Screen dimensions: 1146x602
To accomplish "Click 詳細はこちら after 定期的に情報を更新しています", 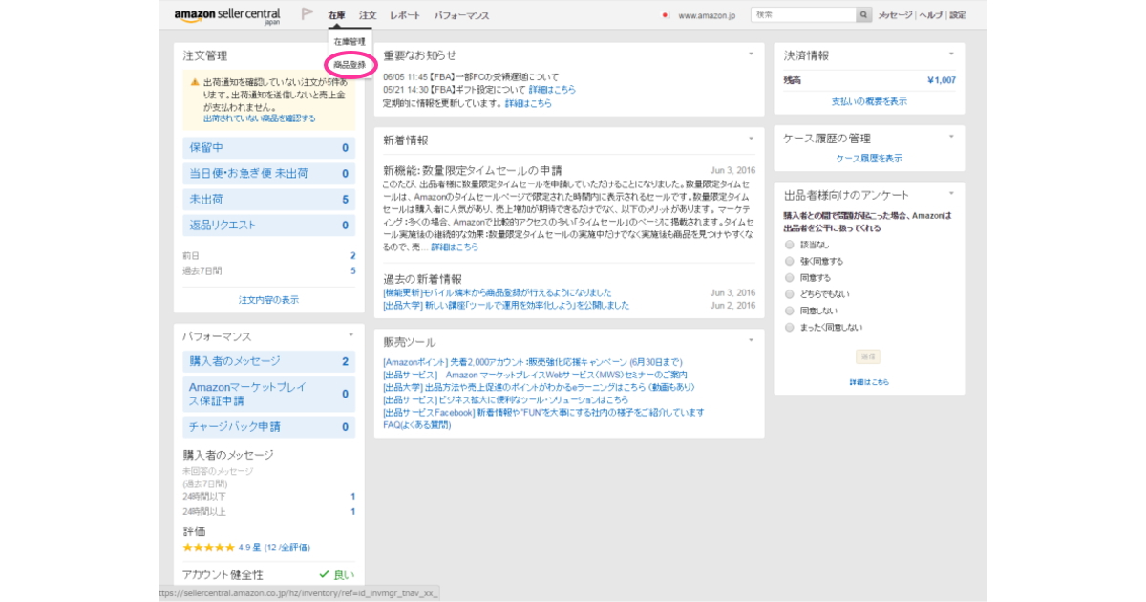I will (x=528, y=102).
